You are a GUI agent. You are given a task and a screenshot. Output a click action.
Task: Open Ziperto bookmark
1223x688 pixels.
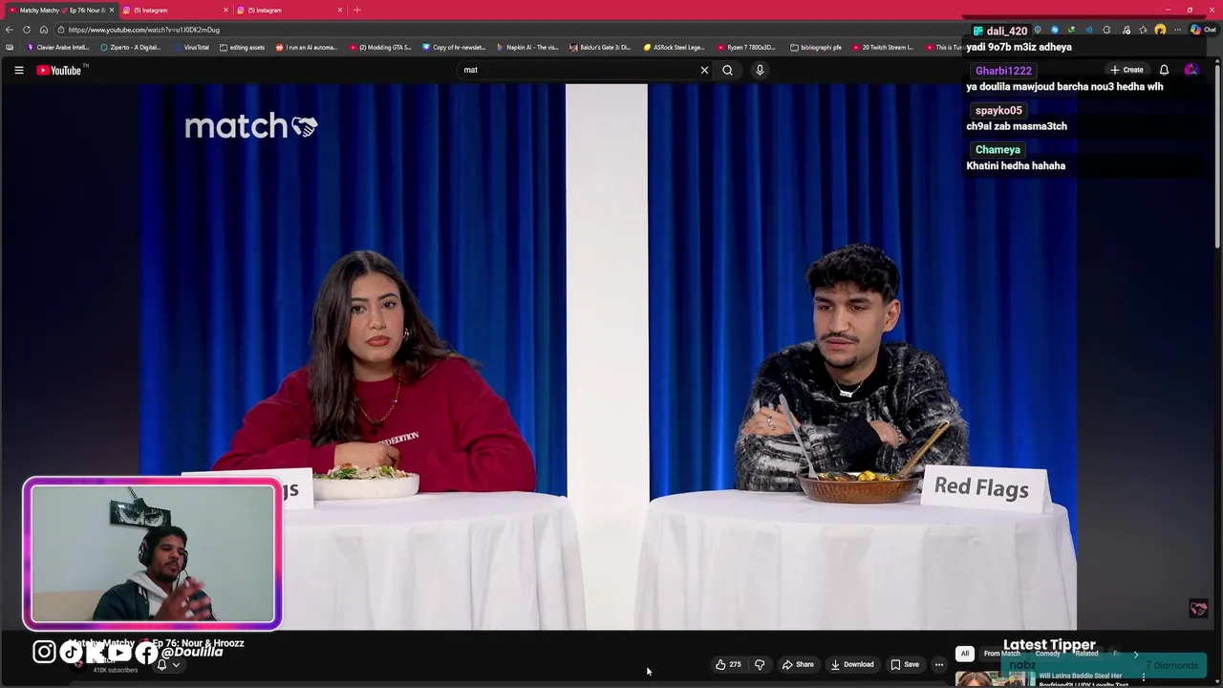[x=130, y=47]
